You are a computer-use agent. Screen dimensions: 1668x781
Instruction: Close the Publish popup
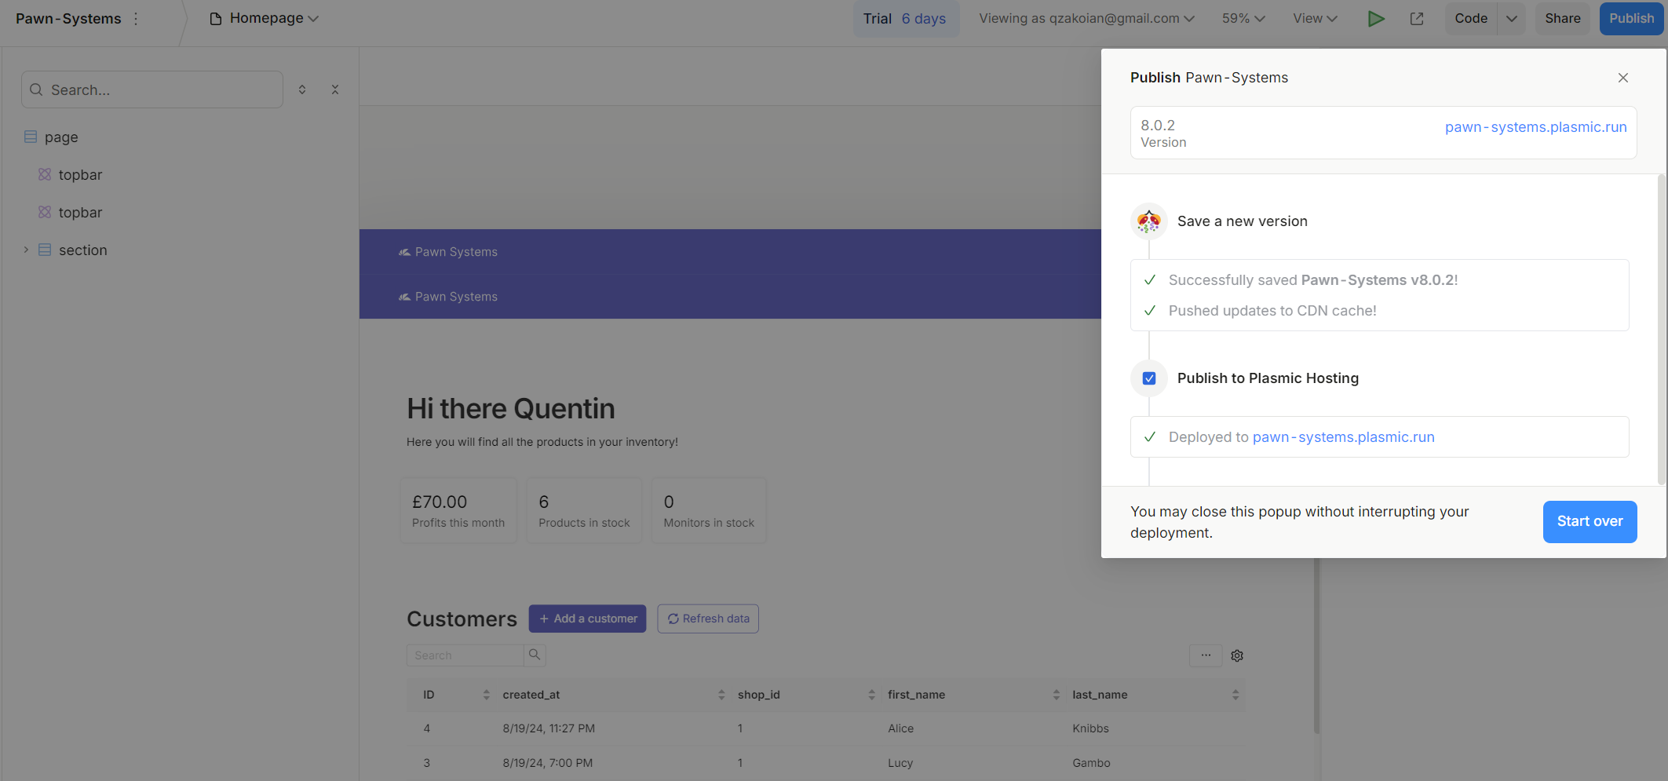[1622, 78]
